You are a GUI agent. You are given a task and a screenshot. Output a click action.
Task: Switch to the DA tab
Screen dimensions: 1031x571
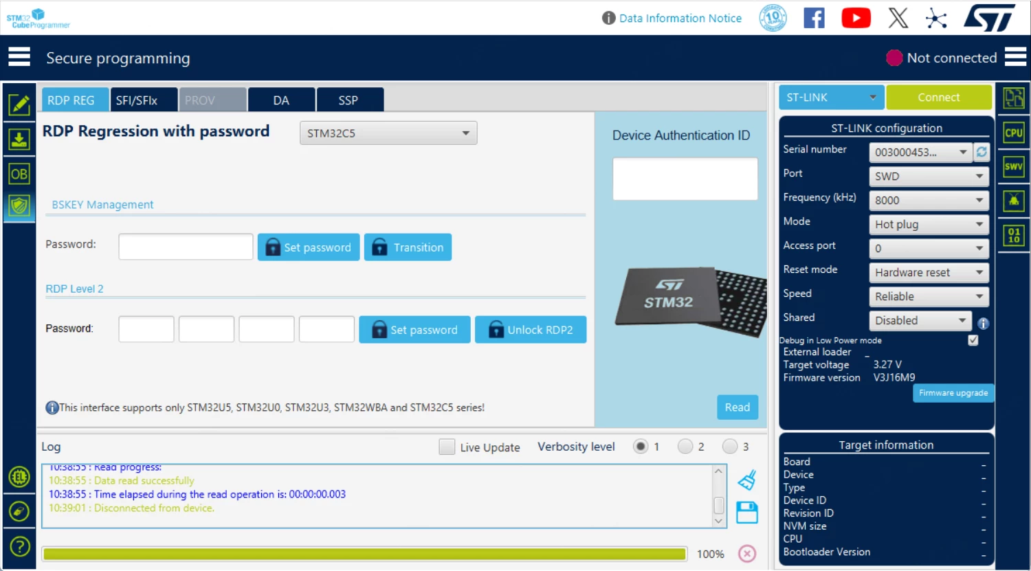point(281,100)
